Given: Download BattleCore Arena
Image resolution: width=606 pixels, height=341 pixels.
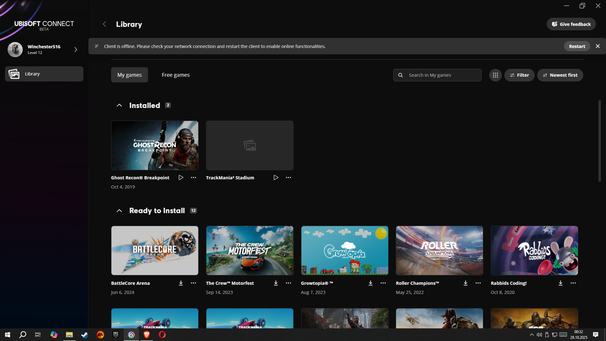Looking at the screenshot, I should point(181,283).
